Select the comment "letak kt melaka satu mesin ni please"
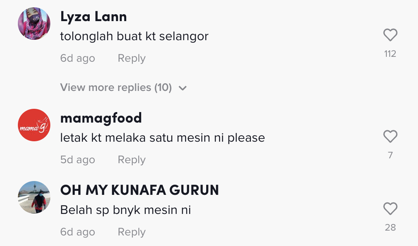The height and width of the screenshot is (246, 418). pyautogui.click(x=162, y=138)
